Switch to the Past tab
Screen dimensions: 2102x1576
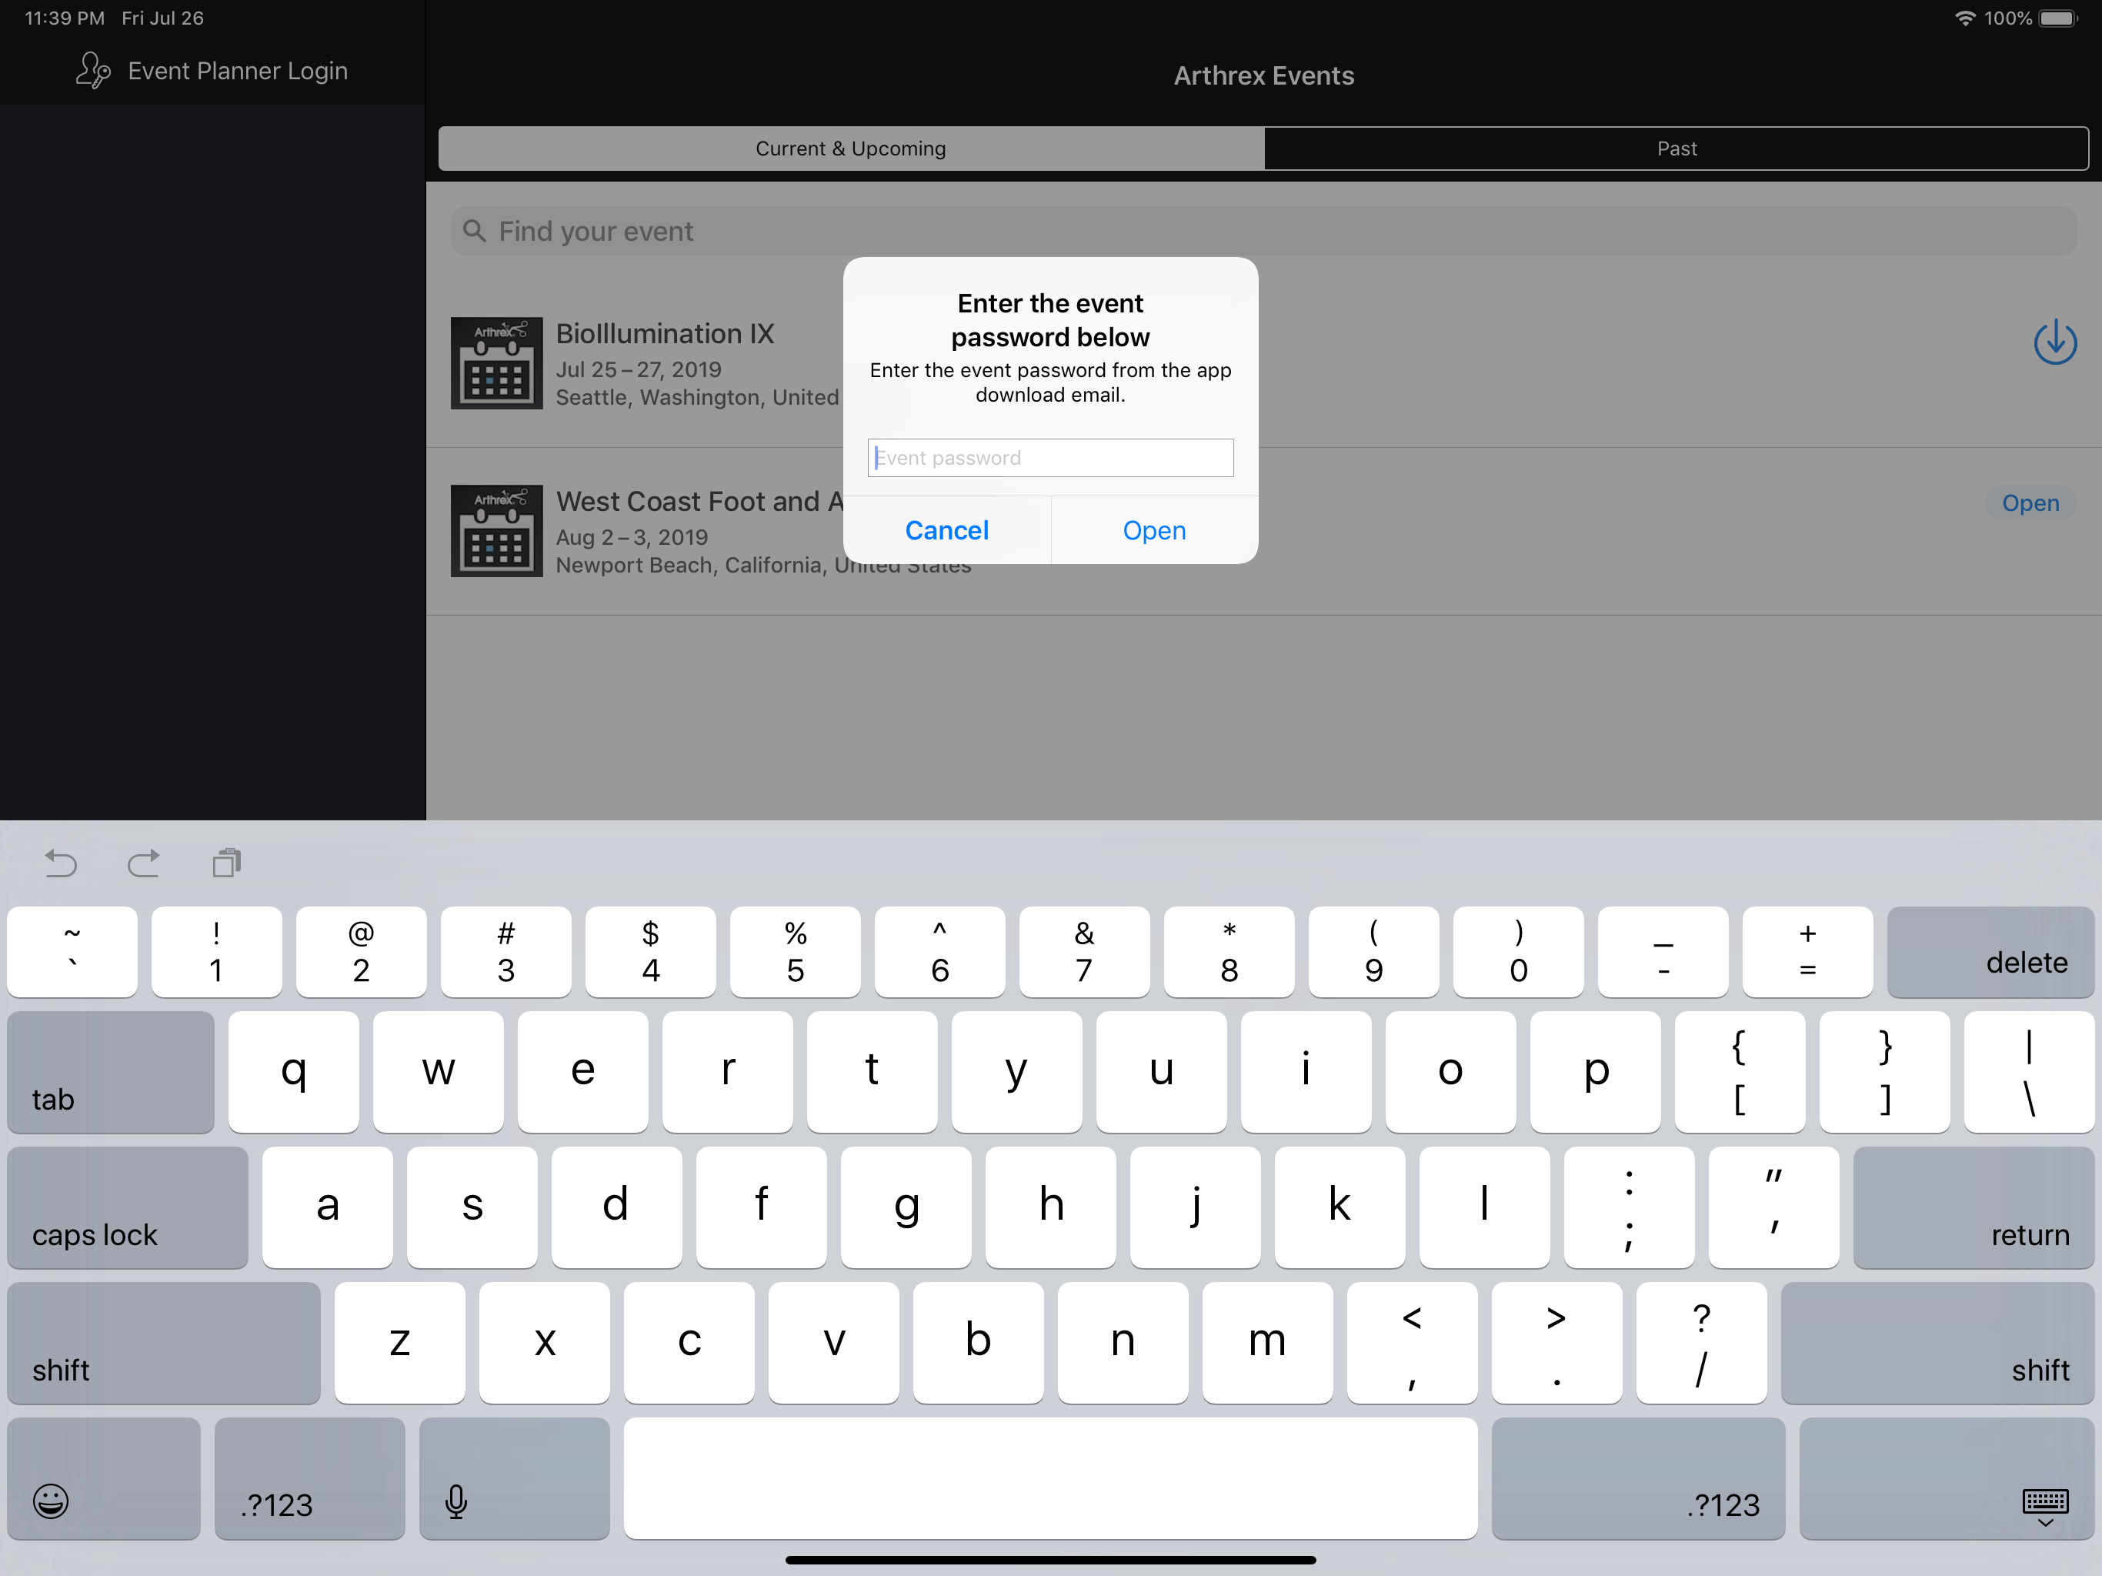tap(1675, 149)
